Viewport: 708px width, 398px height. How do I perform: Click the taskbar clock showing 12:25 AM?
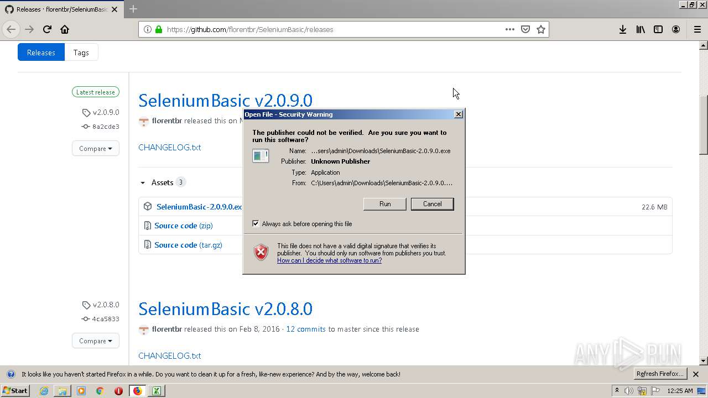click(x=680, y=391)
